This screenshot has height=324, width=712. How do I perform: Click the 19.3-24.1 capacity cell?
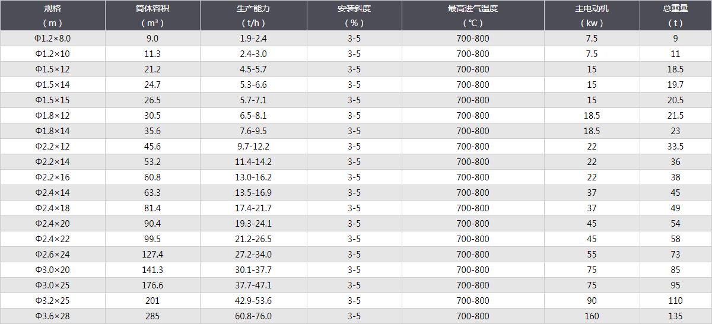pyautogui.click(x=253, y=224)
